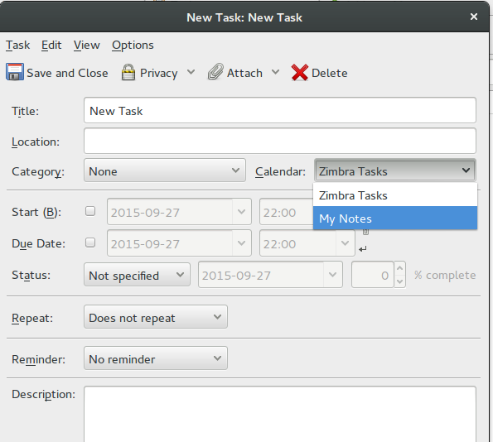Open the Options menu
The height and width of the screenshot is (442, 493).
[x=133, y=46]
